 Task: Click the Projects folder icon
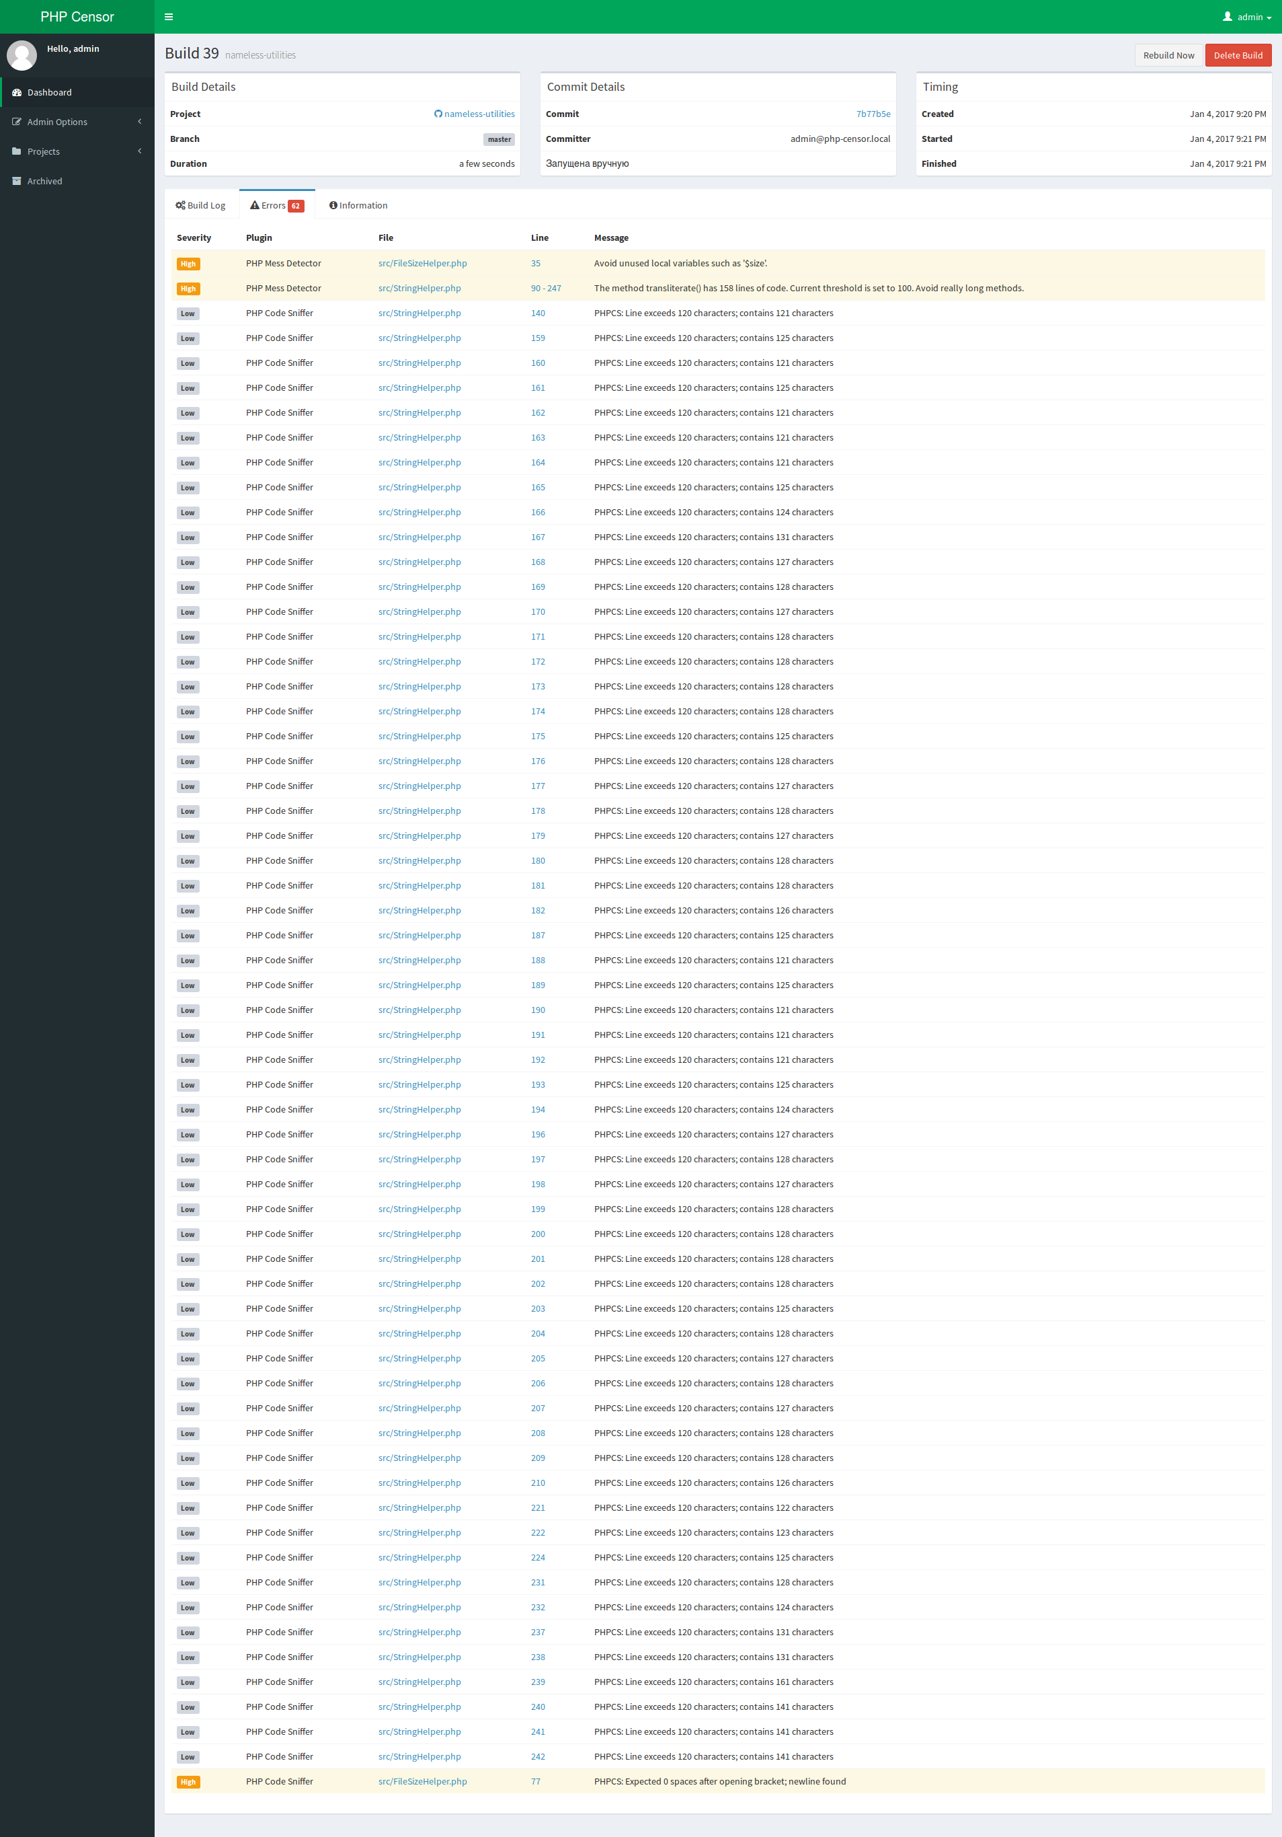point(17,151)
